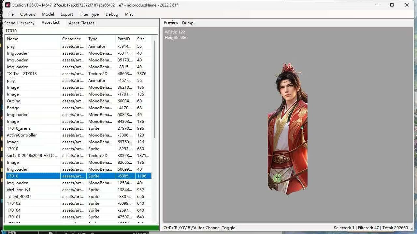Open the Filter Type menu
This screenshot has width=417, height=234.
tap(89, 14)
